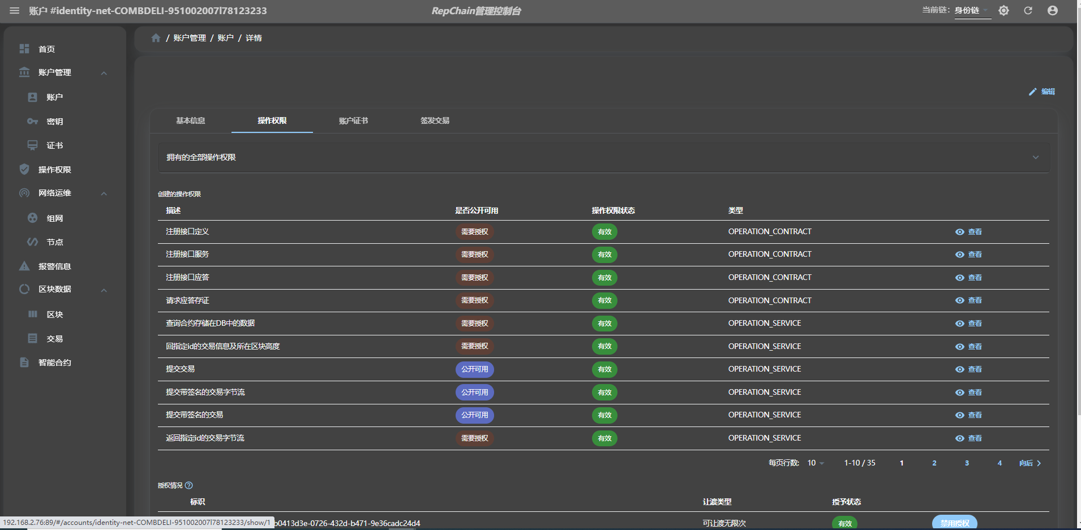Click the refresh icon in the top bar

point(1028,11)
